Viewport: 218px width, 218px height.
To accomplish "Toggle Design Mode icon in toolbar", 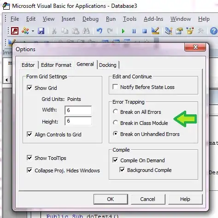I will click(155, 31).
